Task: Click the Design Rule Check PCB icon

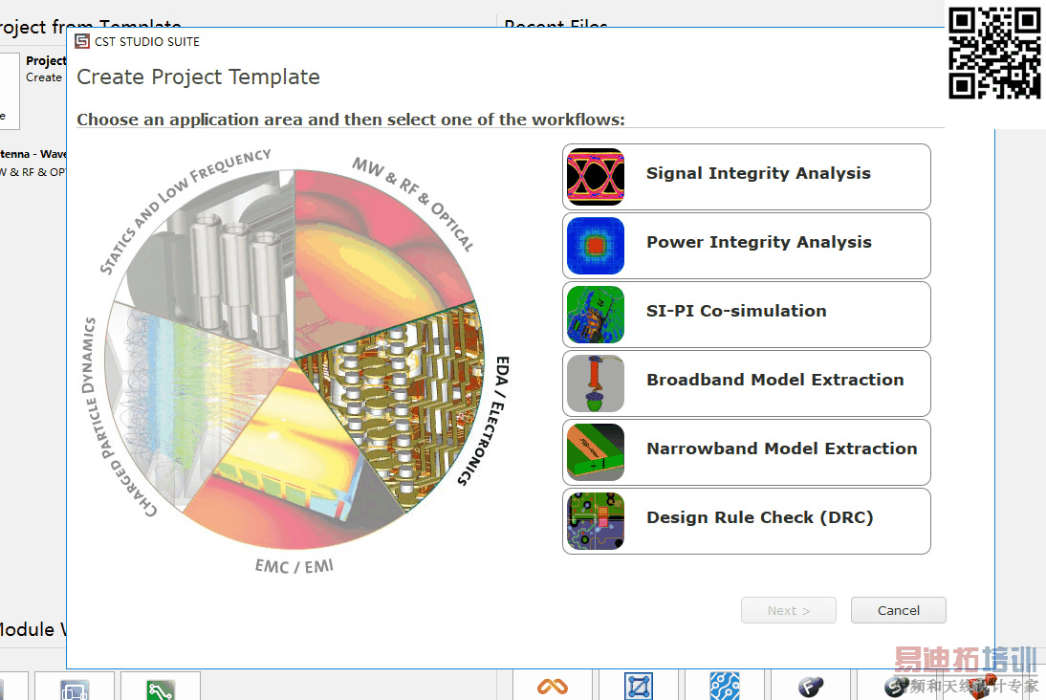Action: click(x=595, y=520)
